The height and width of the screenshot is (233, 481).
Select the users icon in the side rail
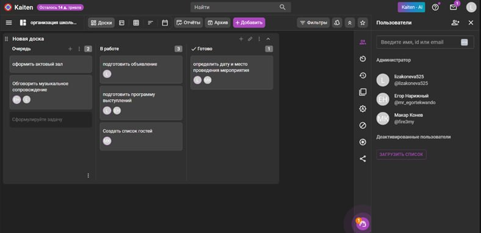pyautogui.click(x=363, y=42)
